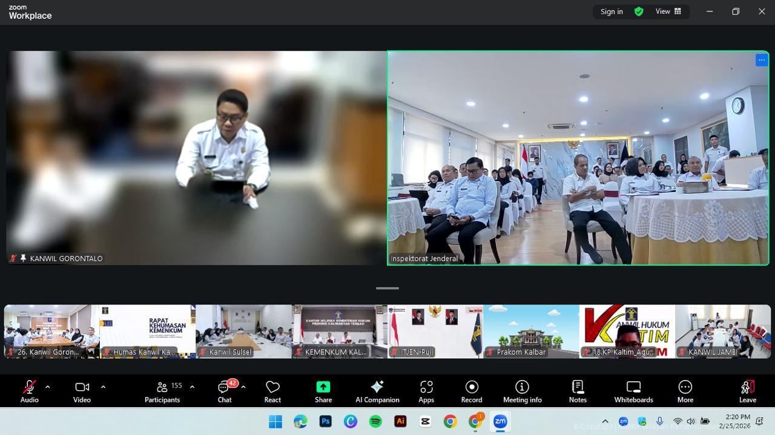Click the divider handle above thumbnail strip
Viewport: 775px width, 435px height.
[387, 288]
